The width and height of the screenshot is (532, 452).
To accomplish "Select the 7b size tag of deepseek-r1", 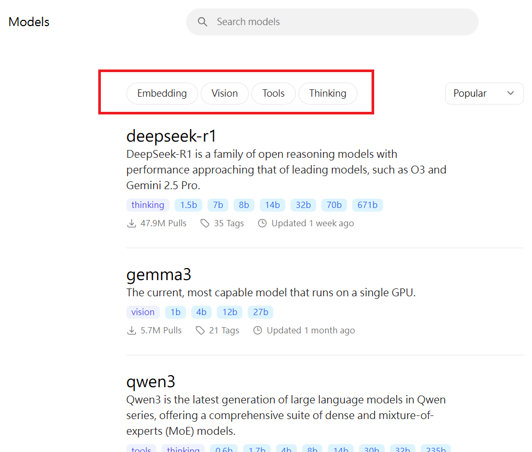I will [218, 205].
